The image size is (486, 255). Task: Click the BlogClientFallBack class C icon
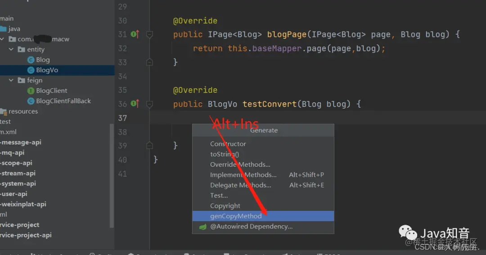tap(31, 101)
